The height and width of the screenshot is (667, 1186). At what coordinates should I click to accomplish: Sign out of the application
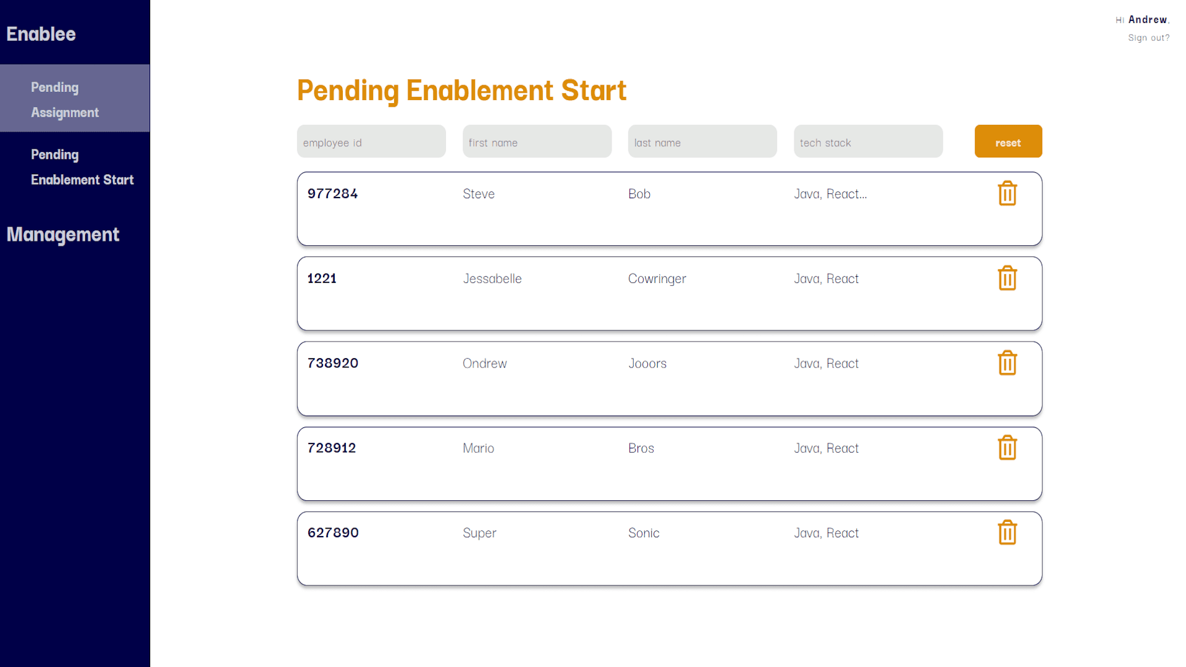(1149, 38)
